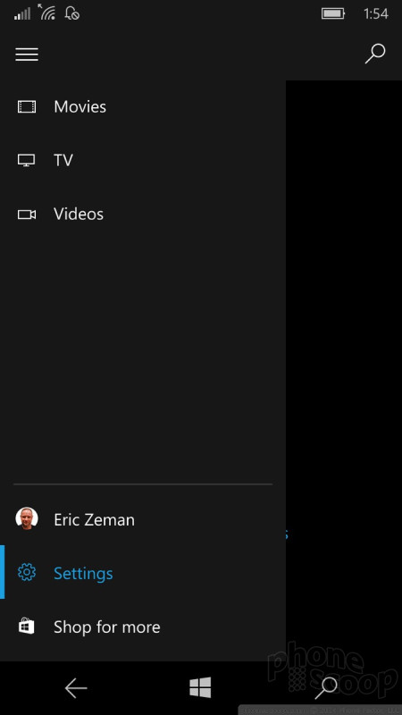Click the Settings gear icon

[x=27, y=572]
